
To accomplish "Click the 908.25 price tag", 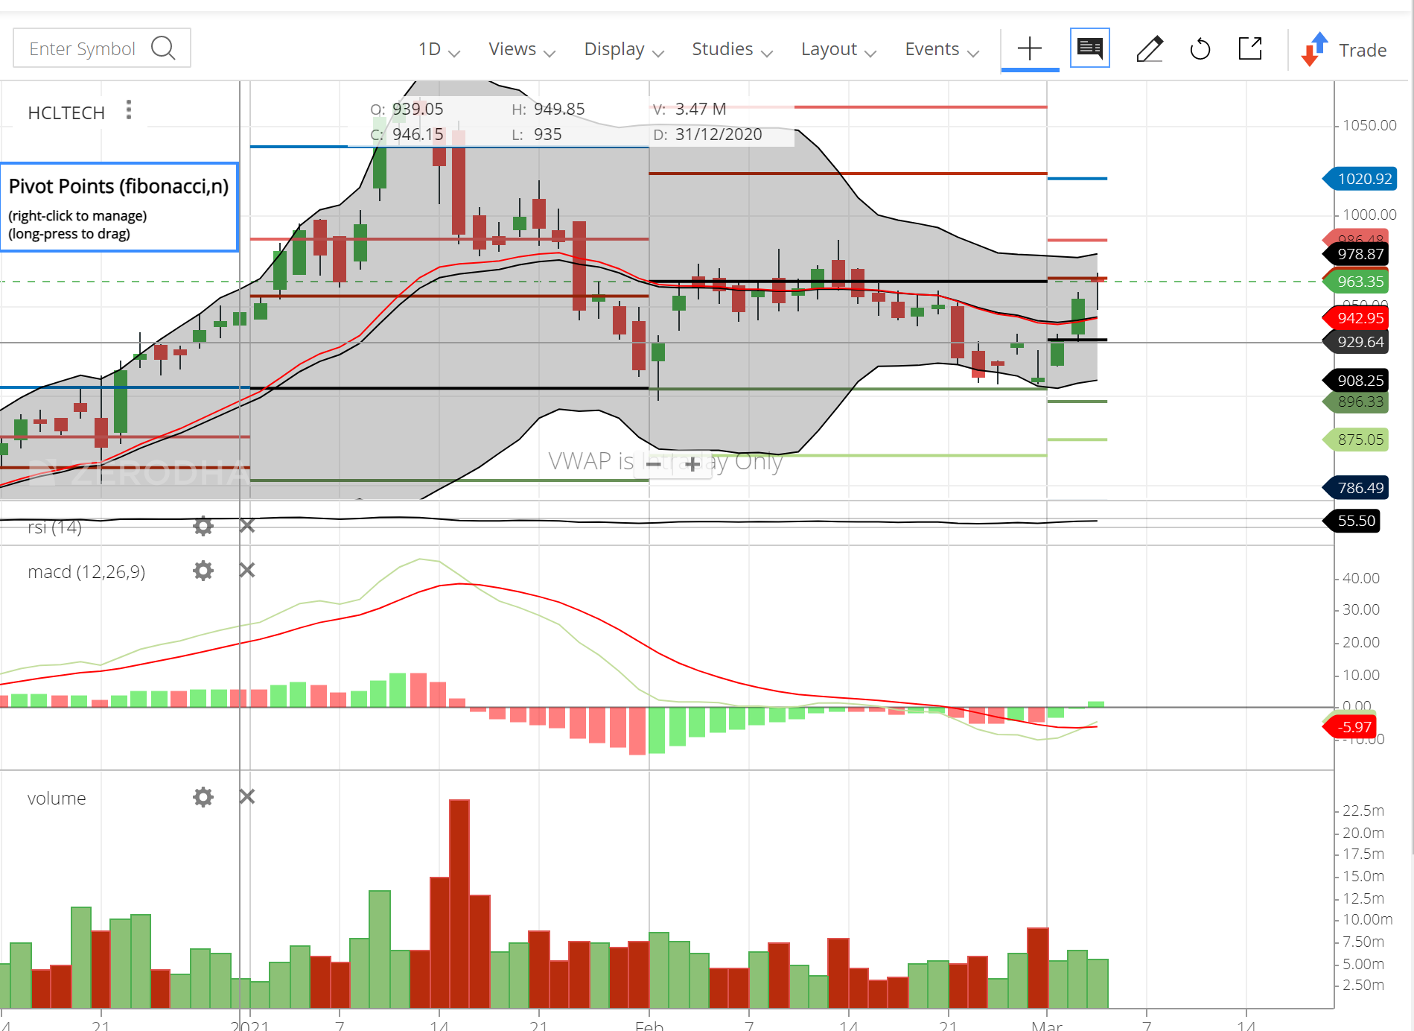I will tap(1357, 381).
